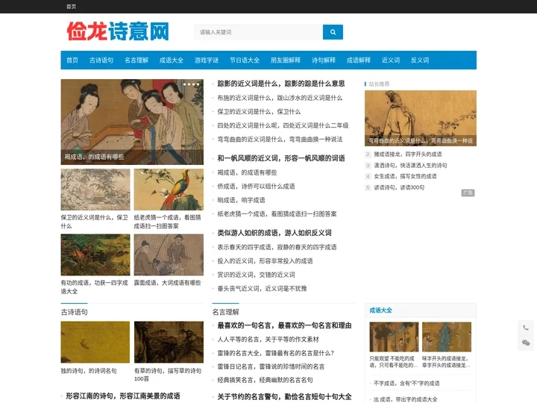Open the green landscape painting thumbnail
Image resolution: width=537 pixels, height=403 pixels.
(x=95, y=255)
